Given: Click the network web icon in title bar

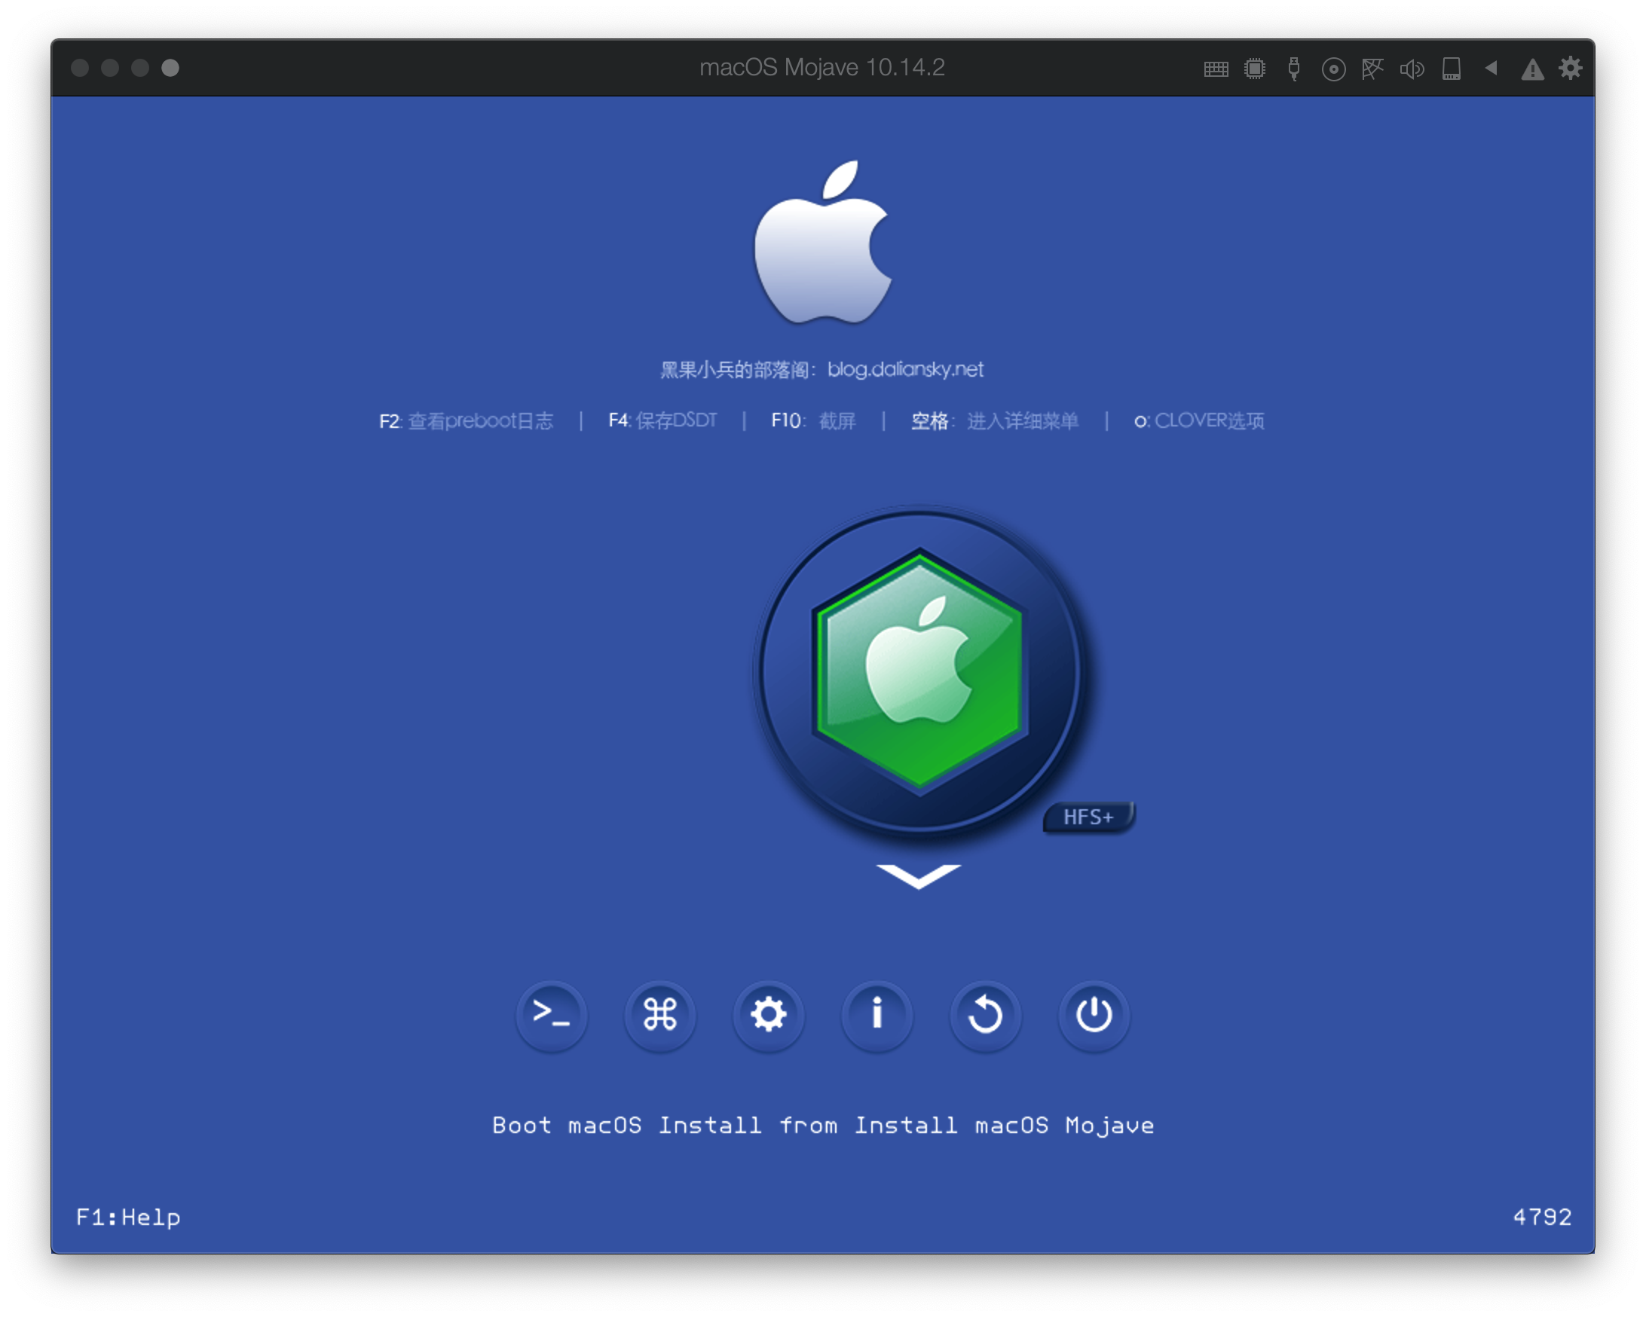Looking at the screenshot, I should [x=1372, y=69].
